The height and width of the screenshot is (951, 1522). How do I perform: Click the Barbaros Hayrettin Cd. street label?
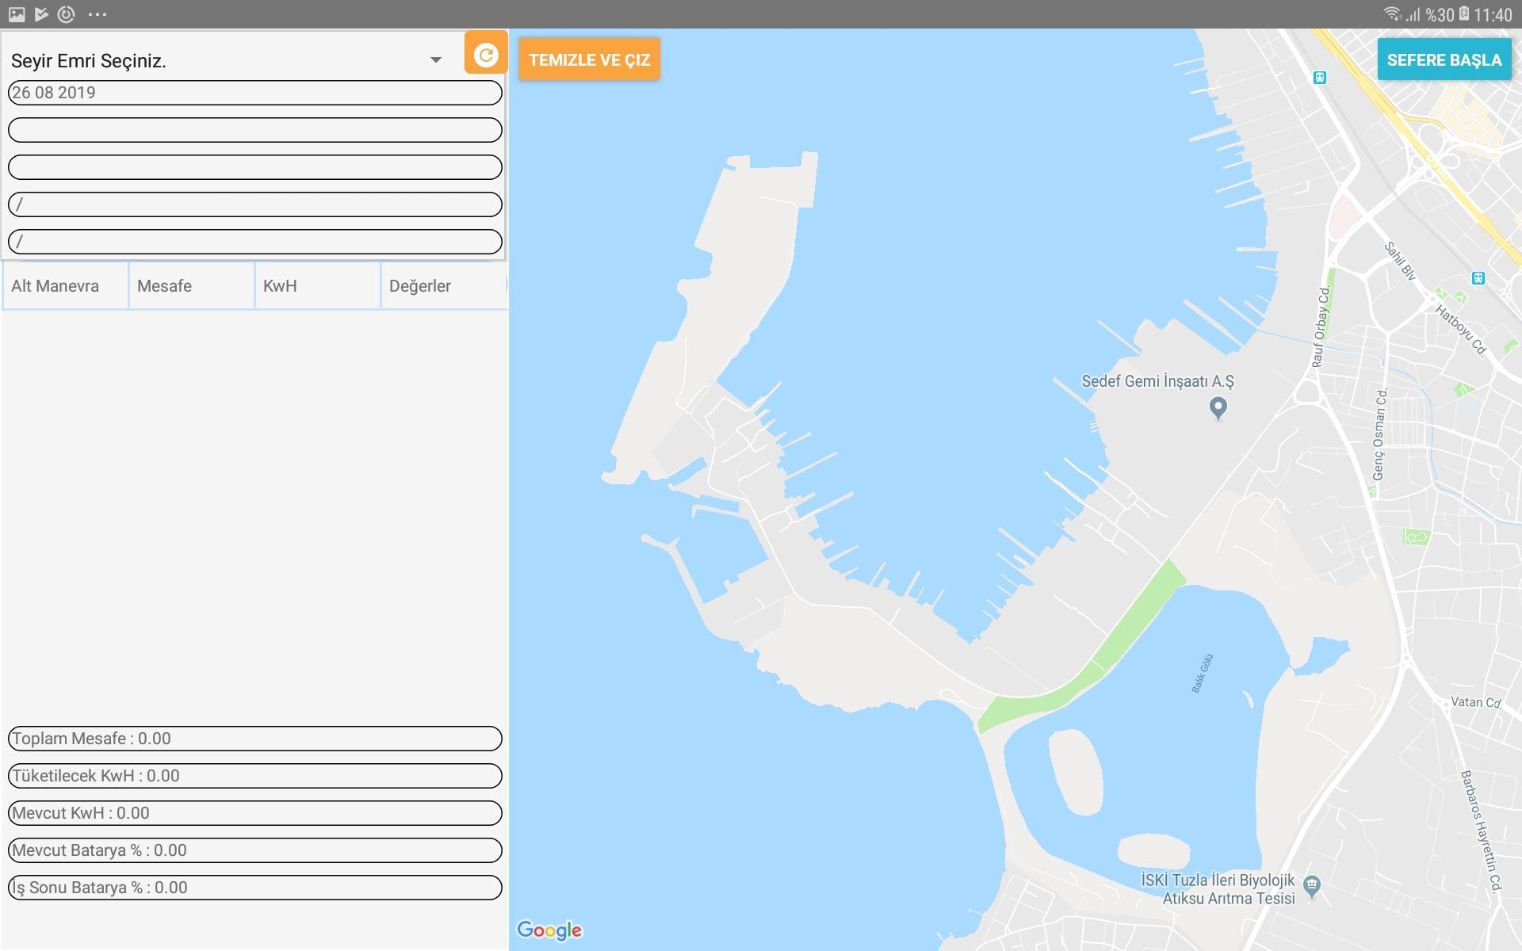pos(1482,831)
